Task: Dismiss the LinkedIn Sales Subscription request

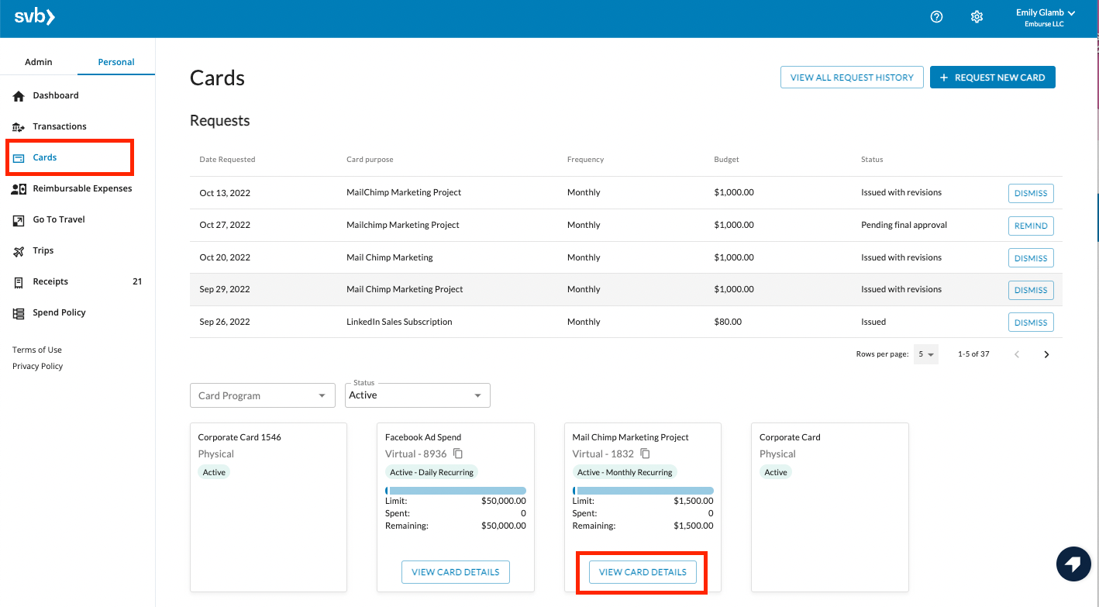Action: coord(1031,322)
